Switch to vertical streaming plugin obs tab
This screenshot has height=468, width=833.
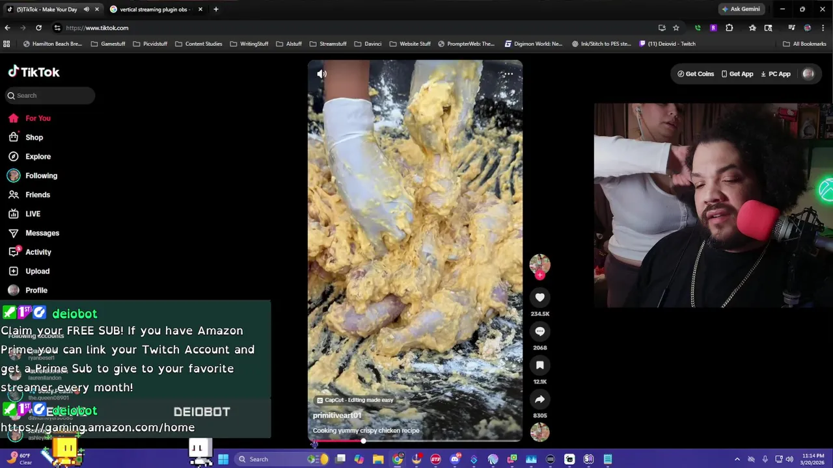coord(155,9)
